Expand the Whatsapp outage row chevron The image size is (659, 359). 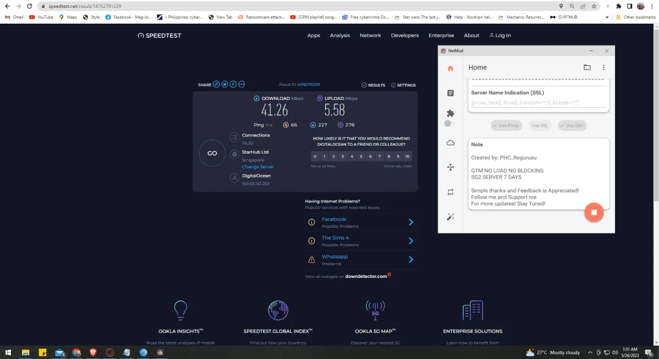(411, 260)
